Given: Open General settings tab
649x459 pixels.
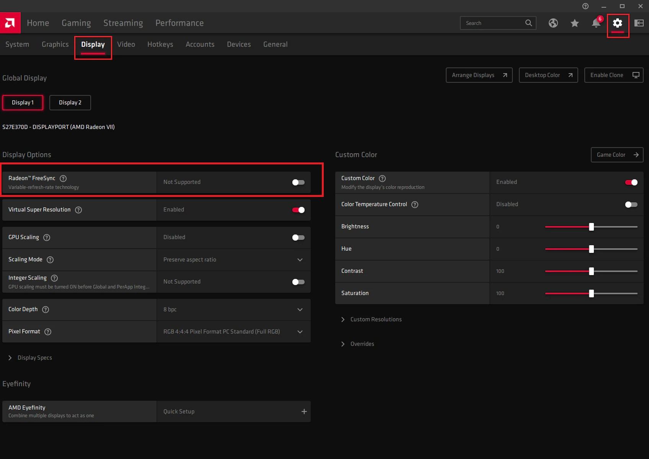Looking at the screenshot, I should point(276,44).
